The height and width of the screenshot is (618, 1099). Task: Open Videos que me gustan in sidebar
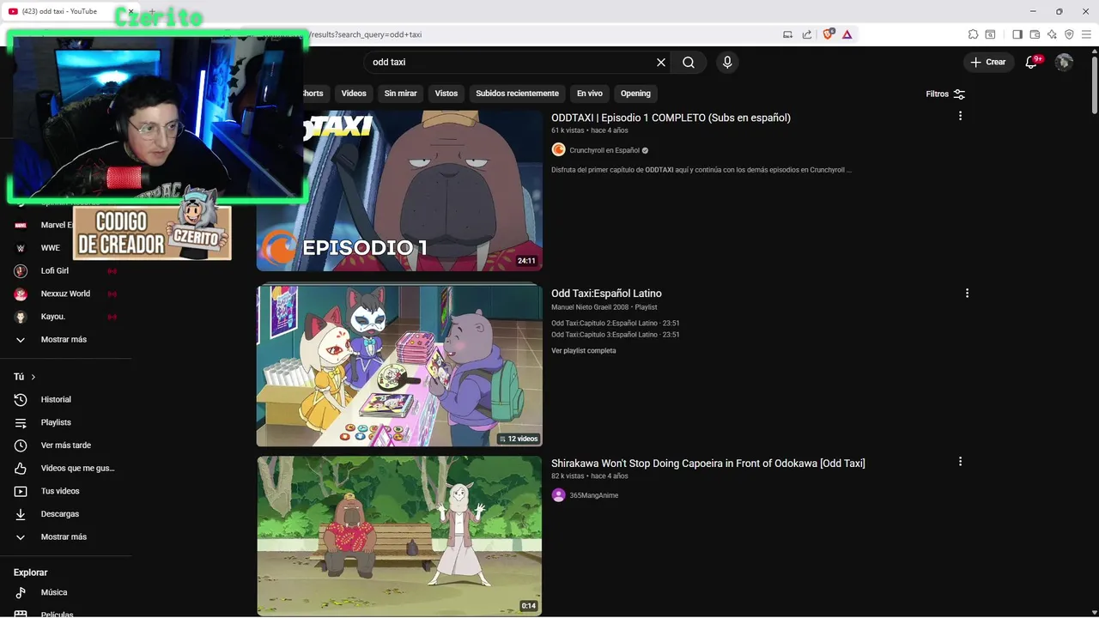click(65, 468)
